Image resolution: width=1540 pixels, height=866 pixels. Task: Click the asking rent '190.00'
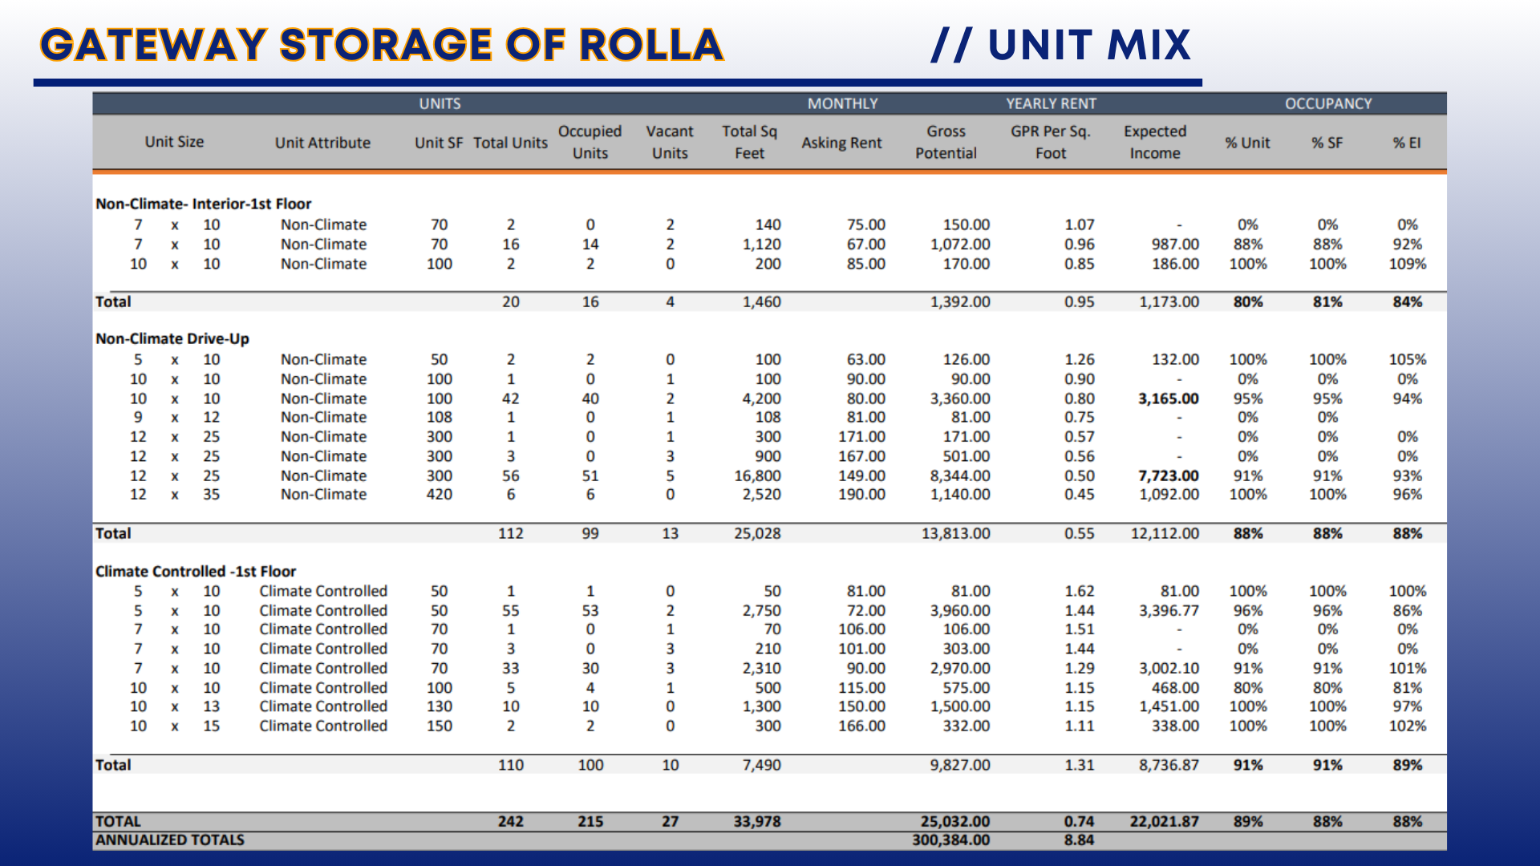pos(862,494)
